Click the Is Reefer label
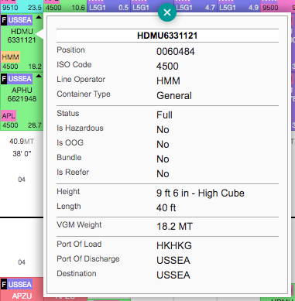 click(73, 173)
